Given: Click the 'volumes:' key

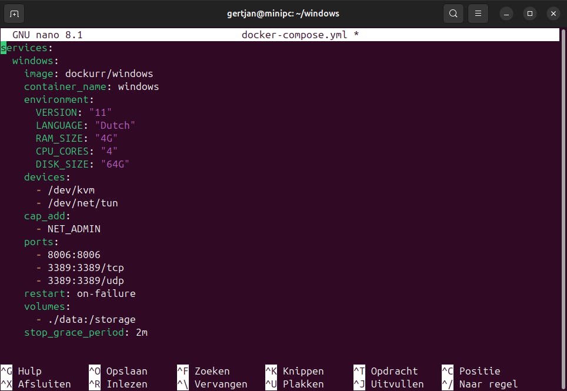Looking at the screenshot, I should 47,307.
